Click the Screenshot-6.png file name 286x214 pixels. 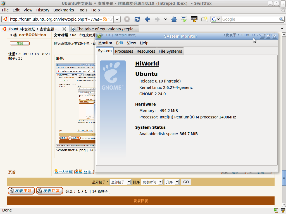(x=71, y=150)
